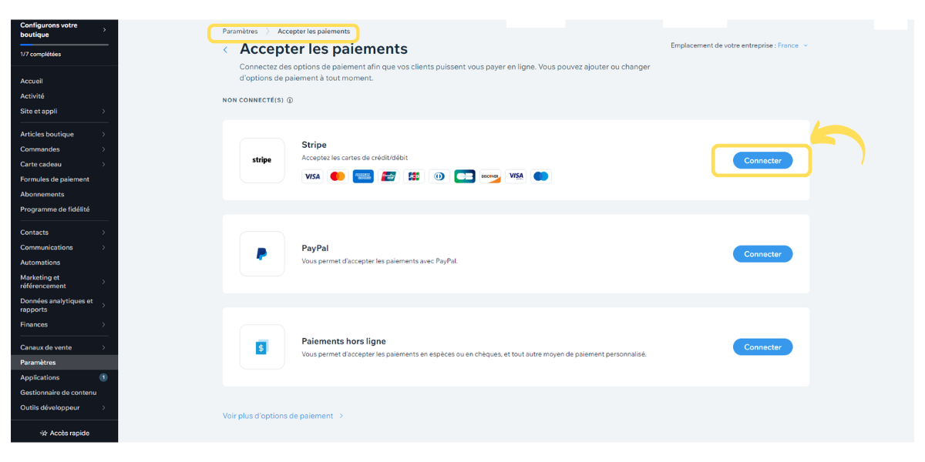
Task: Click info icon next to NON CONNECTÉ(S)
Action: 290,100
